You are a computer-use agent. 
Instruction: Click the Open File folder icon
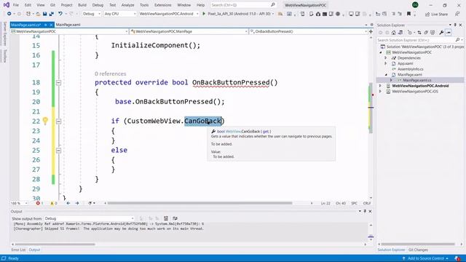pos(38,14)
